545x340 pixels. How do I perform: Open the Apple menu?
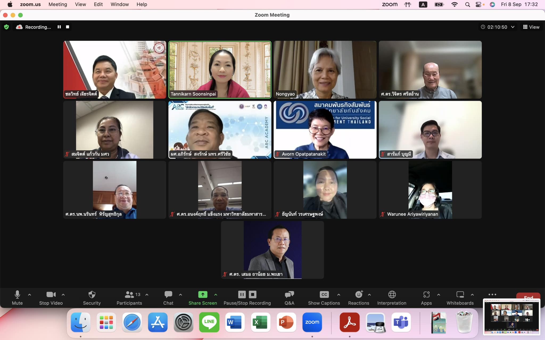tap(10, 4)
